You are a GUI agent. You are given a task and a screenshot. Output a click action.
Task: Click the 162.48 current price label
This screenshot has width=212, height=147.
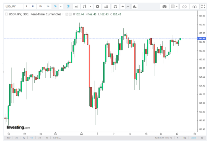coord(202,38)
